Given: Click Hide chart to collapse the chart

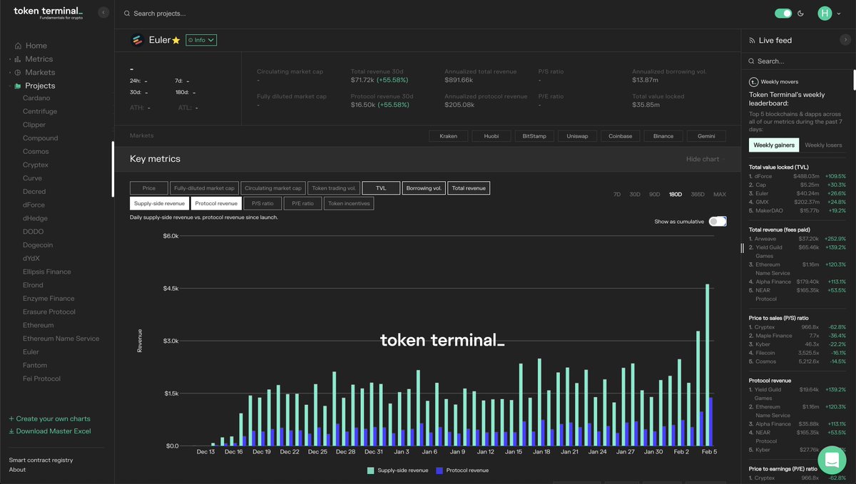Looking at the screenshot, I should pos(705,159).
